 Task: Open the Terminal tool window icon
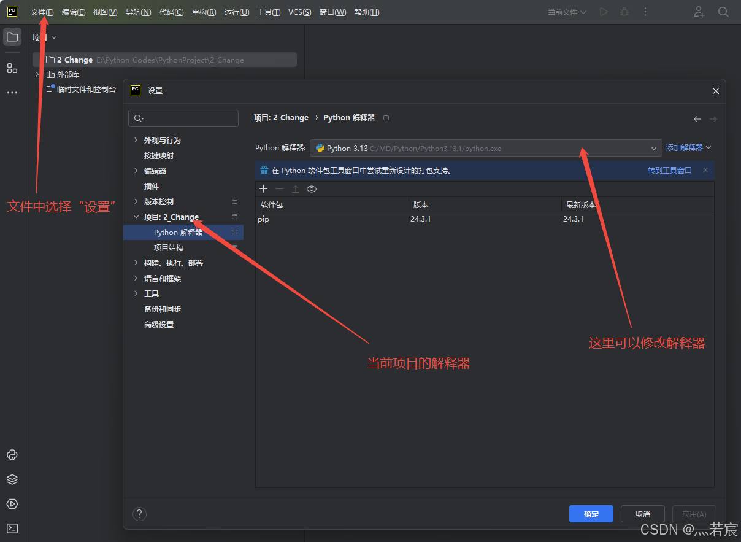click(x=12, y=528)
